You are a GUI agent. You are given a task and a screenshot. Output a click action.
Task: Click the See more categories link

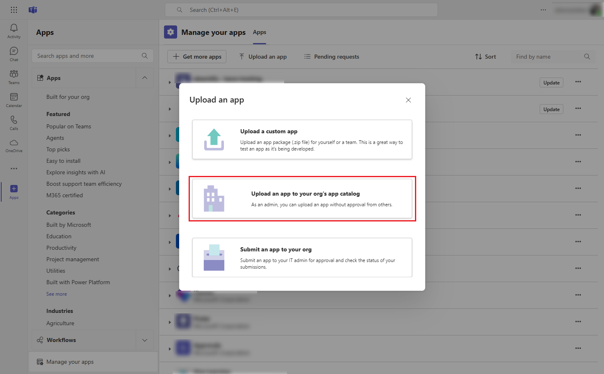point(57,294)
